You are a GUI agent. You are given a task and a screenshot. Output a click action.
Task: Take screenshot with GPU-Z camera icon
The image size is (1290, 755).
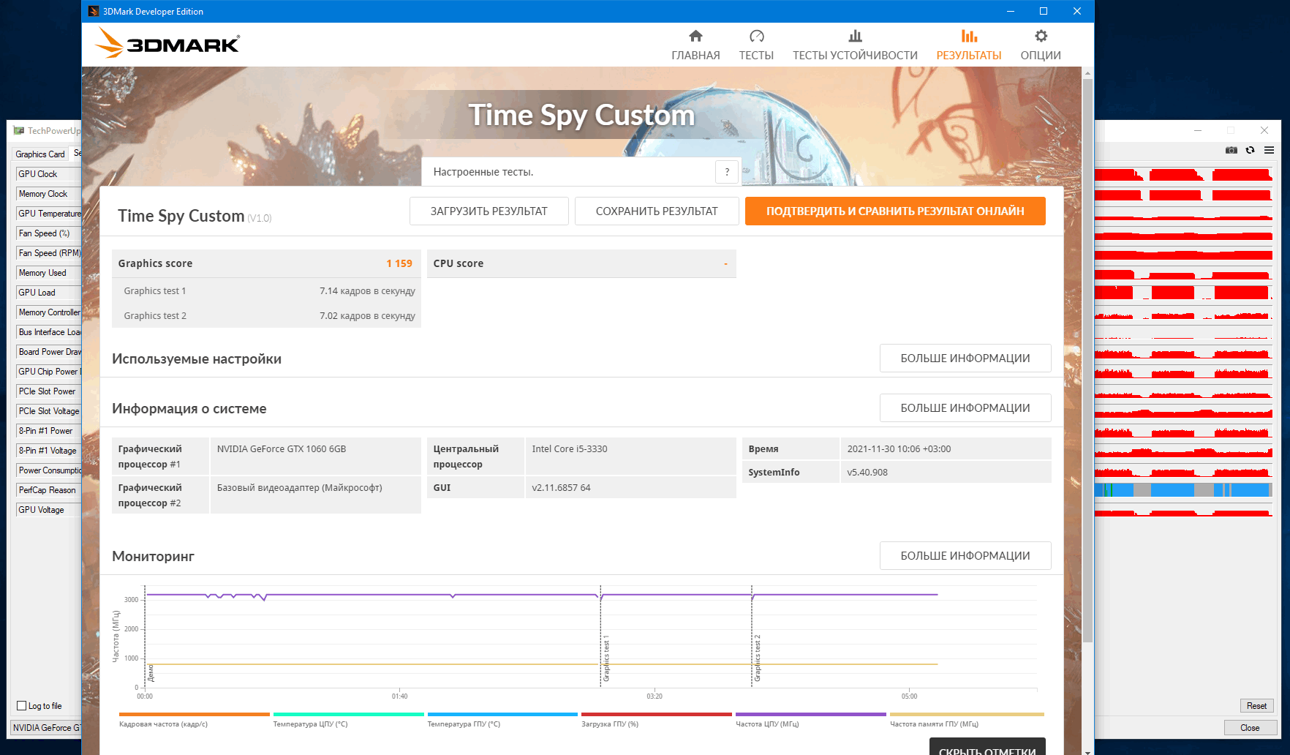[1231, 150]
